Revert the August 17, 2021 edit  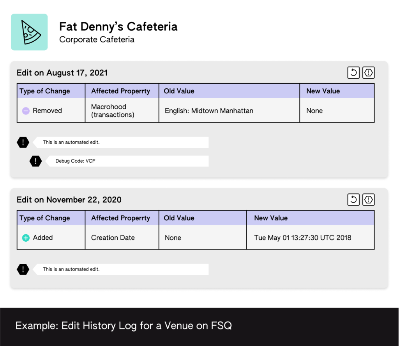coord(353,72)
